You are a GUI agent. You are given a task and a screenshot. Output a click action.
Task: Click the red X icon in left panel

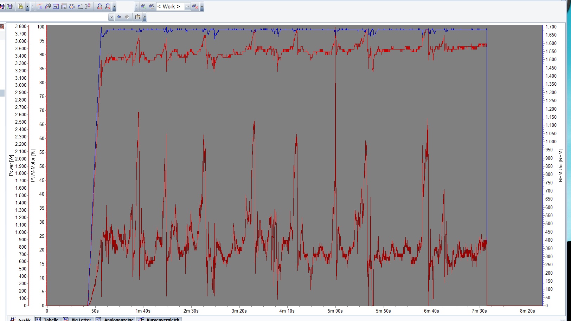(2, 27)
